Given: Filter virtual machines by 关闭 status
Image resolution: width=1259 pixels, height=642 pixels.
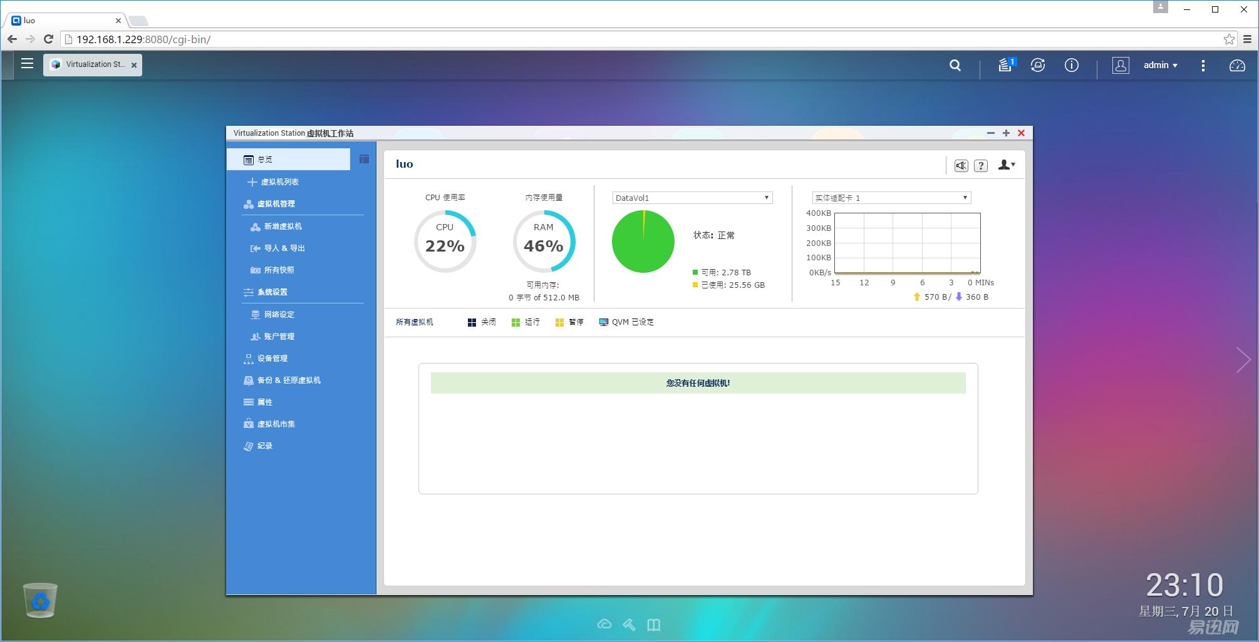Looking at the screenshot, I should click(481, 322).
